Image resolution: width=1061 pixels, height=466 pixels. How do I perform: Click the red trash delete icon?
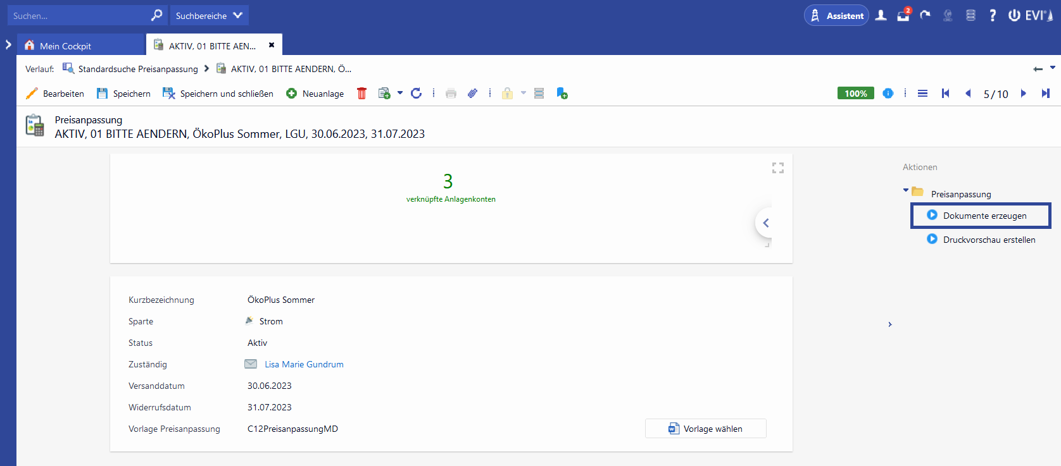click(x=361, y=94)
